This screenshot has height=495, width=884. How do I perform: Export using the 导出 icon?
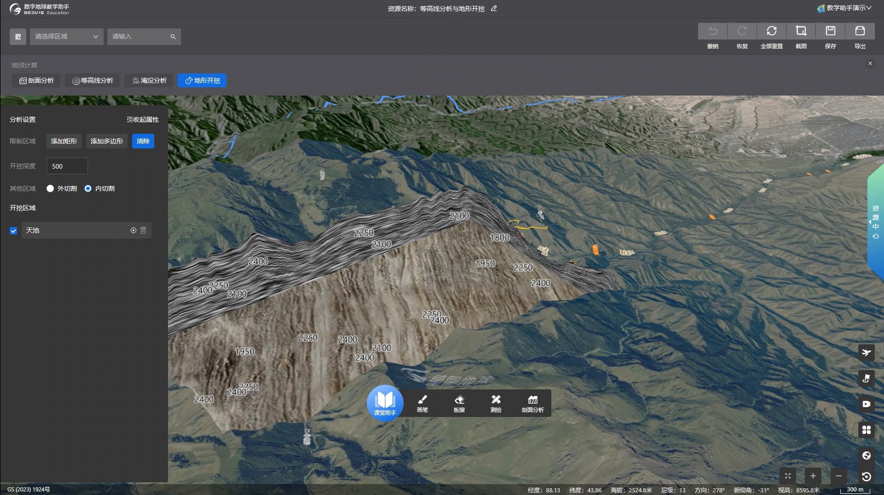coord(860,31)
